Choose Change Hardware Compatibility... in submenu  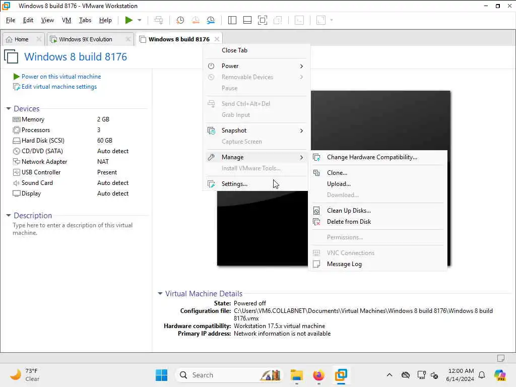pyautogui.click(x=378, y=157)
